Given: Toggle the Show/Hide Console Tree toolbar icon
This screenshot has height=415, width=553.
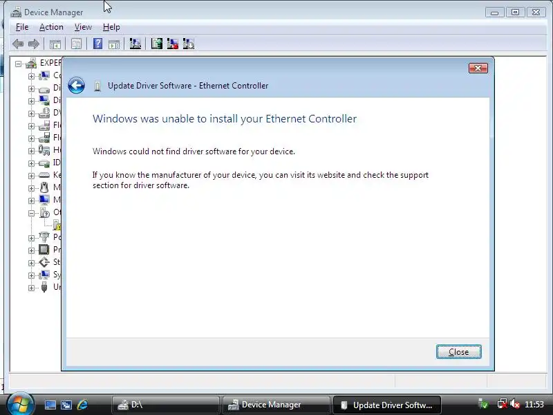Looking at the screenshot, I should click(x=55, y=44).
